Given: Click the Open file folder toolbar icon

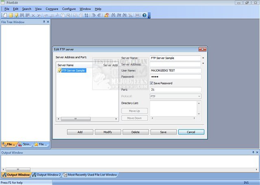Looking at the screenshot, I should point(11,15).
